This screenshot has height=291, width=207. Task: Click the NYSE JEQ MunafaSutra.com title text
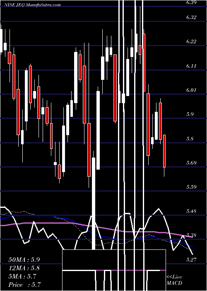(x=33, y=5)
